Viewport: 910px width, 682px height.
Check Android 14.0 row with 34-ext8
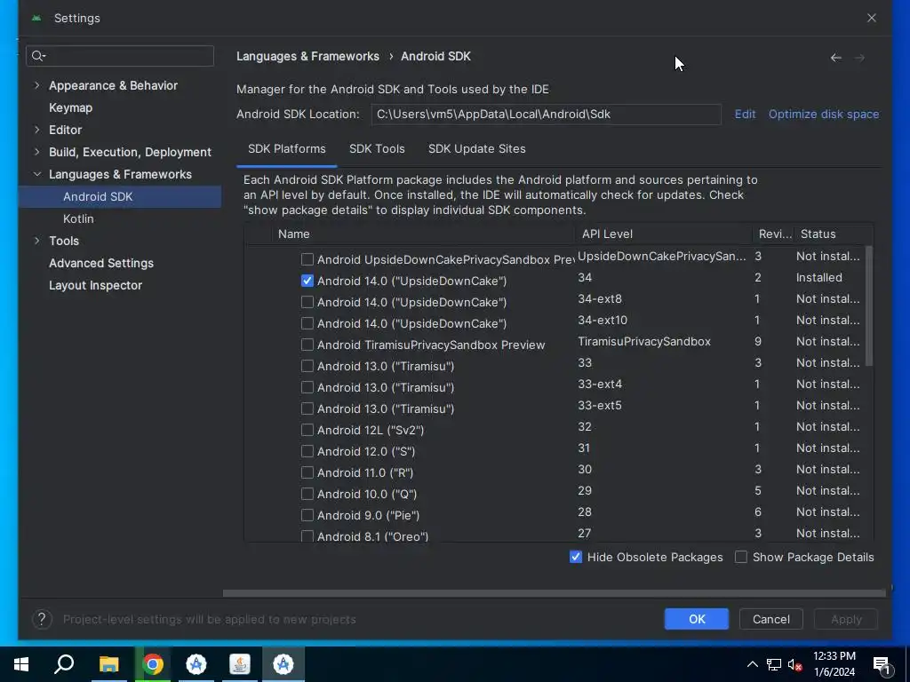tap(307, 302)
